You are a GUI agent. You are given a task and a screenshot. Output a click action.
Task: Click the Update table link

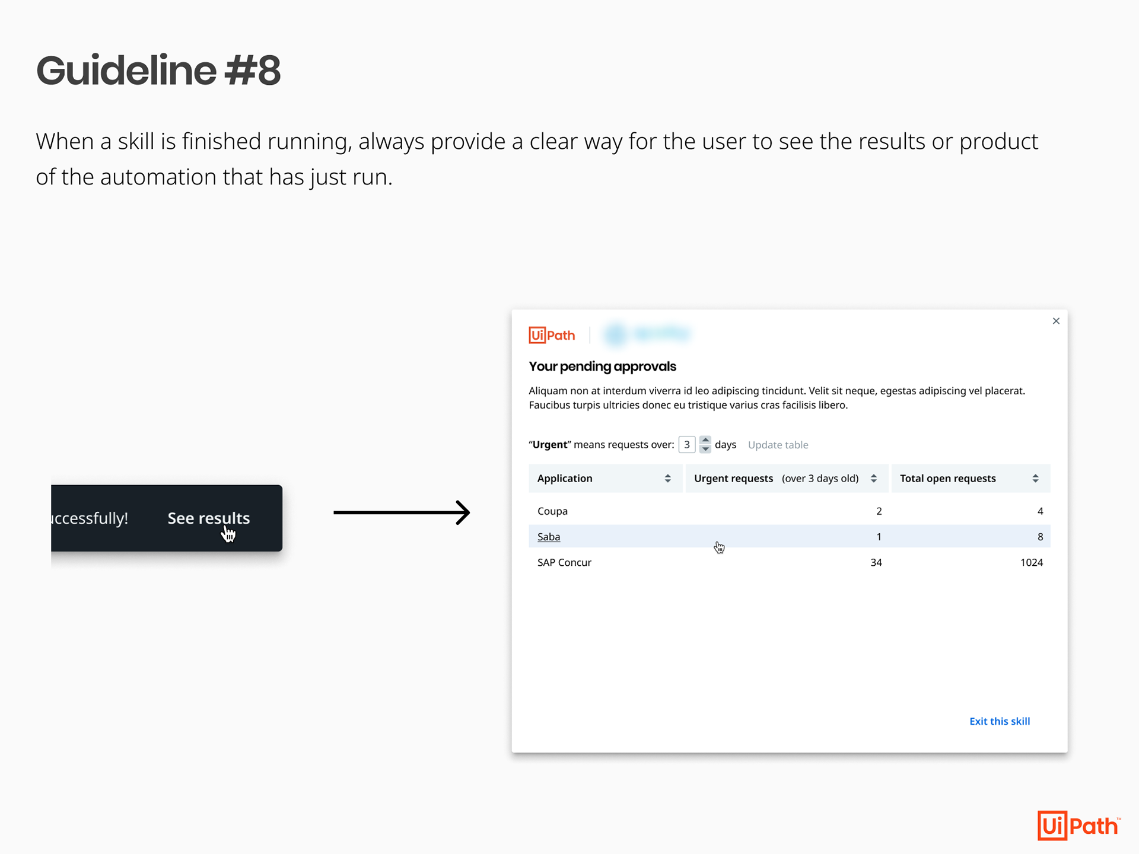[x=778, y=445]
